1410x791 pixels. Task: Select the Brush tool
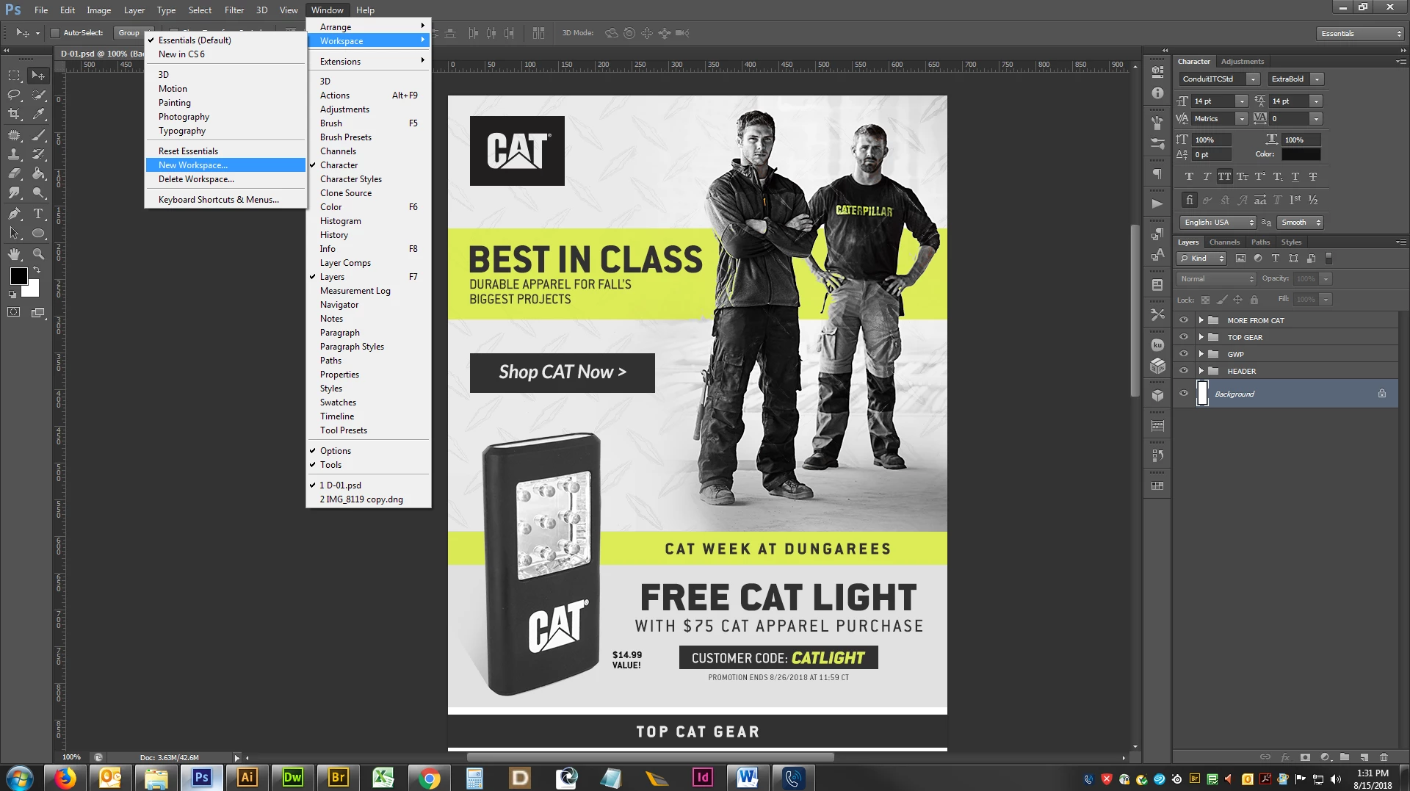click(x=38, y=135)
